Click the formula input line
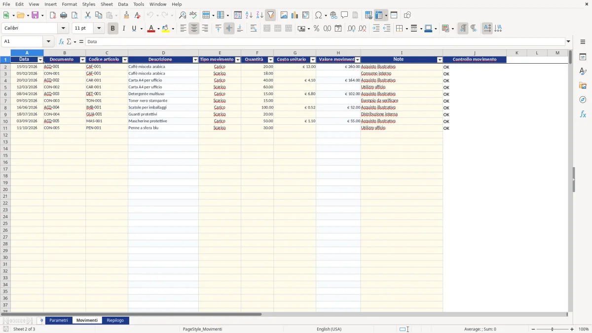The height and width of the screenshot is (333, 592). pos(325,42)
